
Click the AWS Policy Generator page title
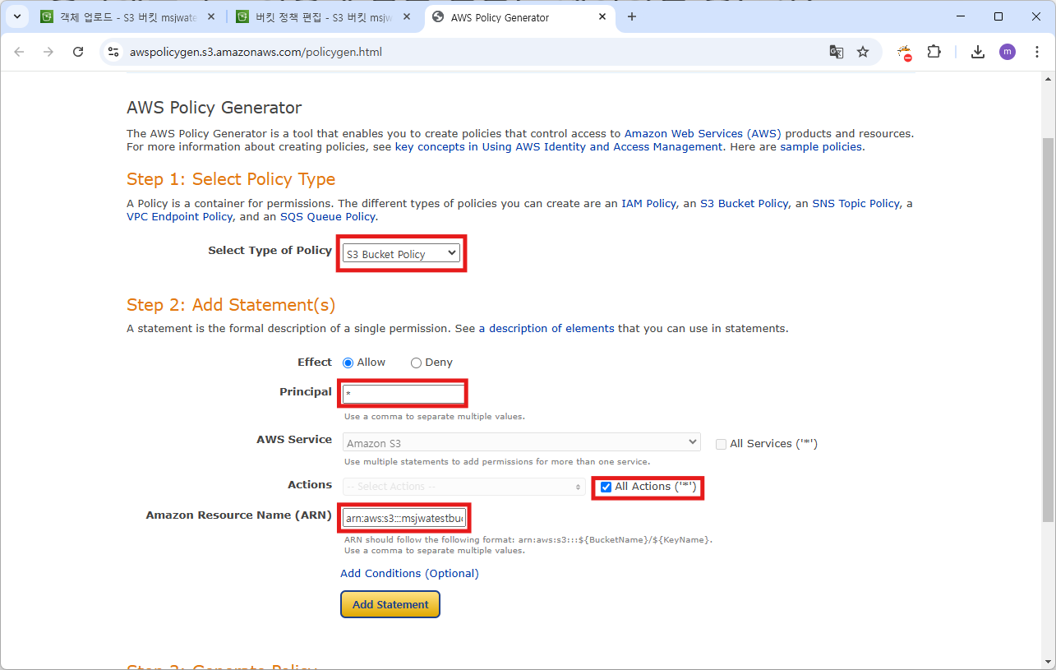click(214, 108)
